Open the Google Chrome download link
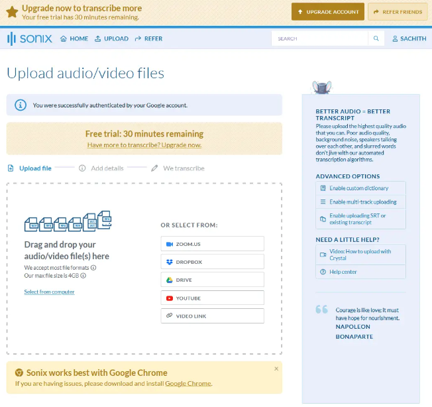The width and height of the screenshot is (432, 407). [188, 383]
